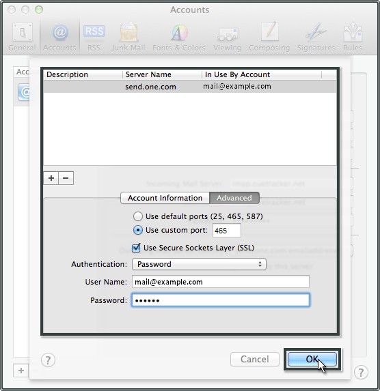Open the Viewing preferences icon

[228, 33]
